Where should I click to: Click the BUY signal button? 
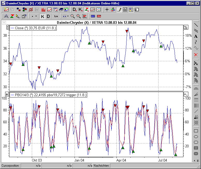[93, 16]
